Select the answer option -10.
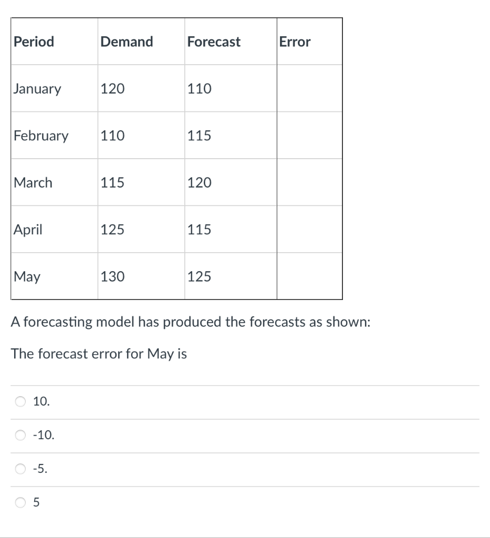The height and width of the screenshot is (538, 490). [20, 436]
